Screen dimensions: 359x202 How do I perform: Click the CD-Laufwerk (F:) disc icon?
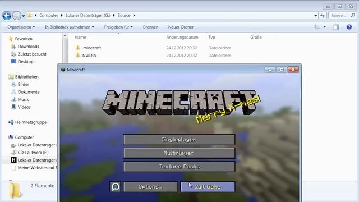(13, 152)
